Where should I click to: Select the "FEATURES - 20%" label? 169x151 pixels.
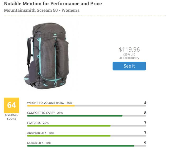click(38, 123)
